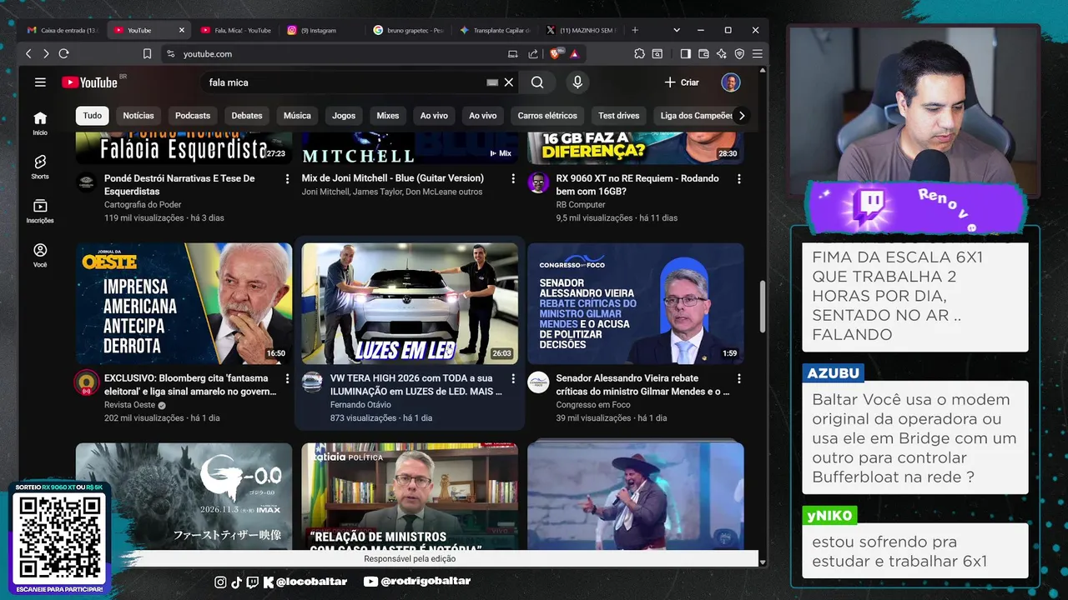Open options menu for RX 9060 XT video
Viewport: 1068px width, 600px height.
point(738,179)
